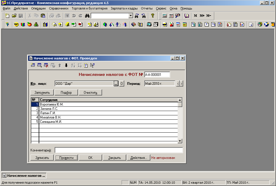Click the Paste clipboard icon
Viewport: 276px width, 186px height.
click(43, 16)
